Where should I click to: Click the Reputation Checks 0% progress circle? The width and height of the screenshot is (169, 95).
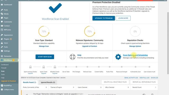[x=135, y=31]
